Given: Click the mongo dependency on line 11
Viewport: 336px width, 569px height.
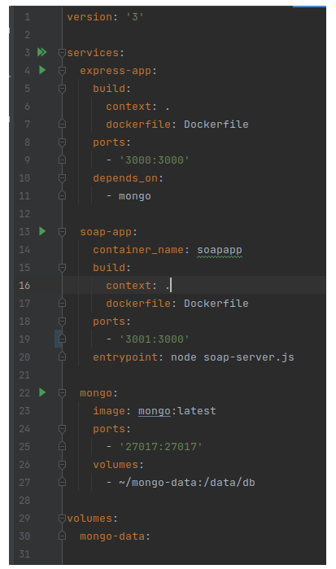Looking at the screenshot, I should click(134, 196).
